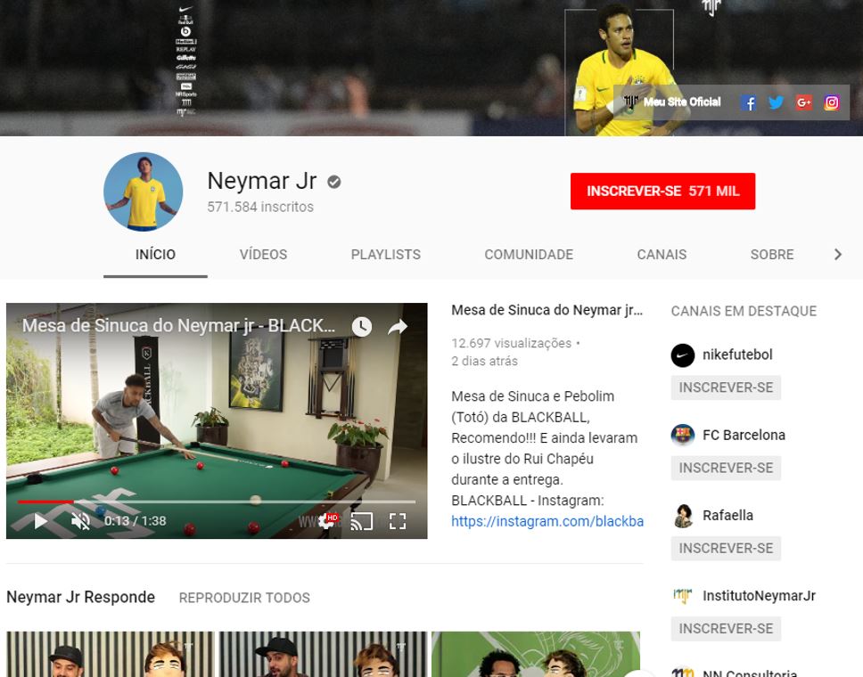
Task: Subscribe to Rafaella channel
Action: (x=726, y=549)
